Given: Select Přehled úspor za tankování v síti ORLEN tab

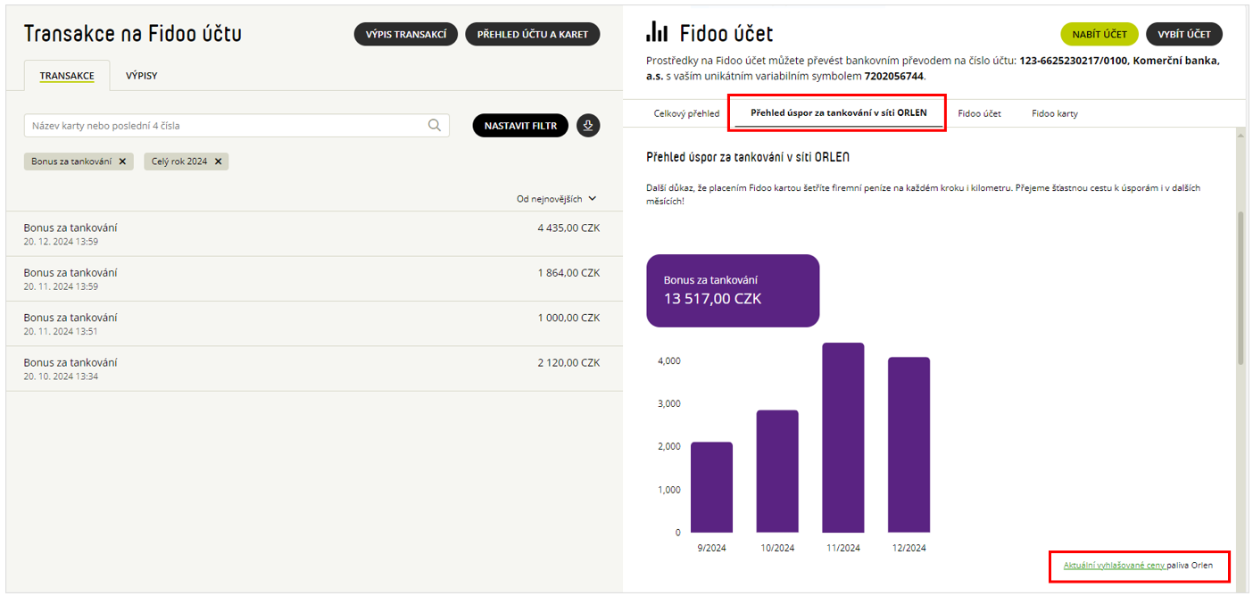Looking at the screenshot, I should 839,113.
